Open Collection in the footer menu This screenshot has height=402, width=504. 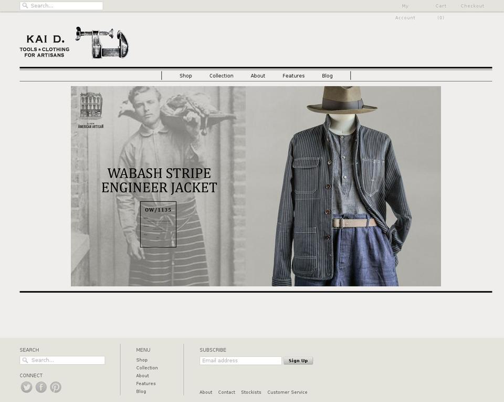click(147, 368)
